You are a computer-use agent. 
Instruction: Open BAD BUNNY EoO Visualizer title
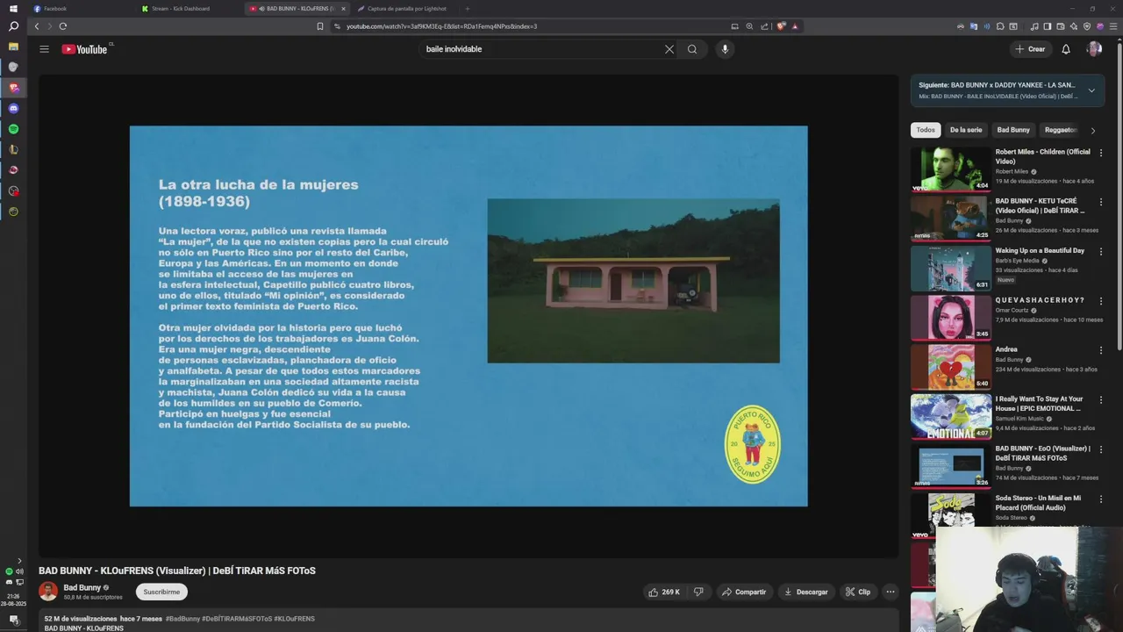click(1043, 453)
